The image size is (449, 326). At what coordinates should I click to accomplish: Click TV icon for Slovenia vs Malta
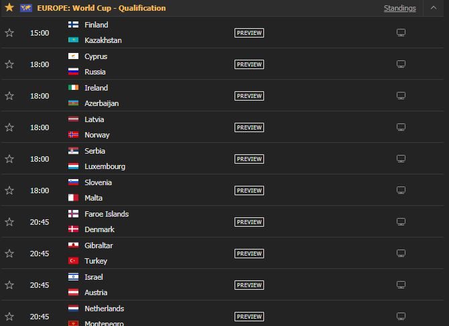(401, 191)
